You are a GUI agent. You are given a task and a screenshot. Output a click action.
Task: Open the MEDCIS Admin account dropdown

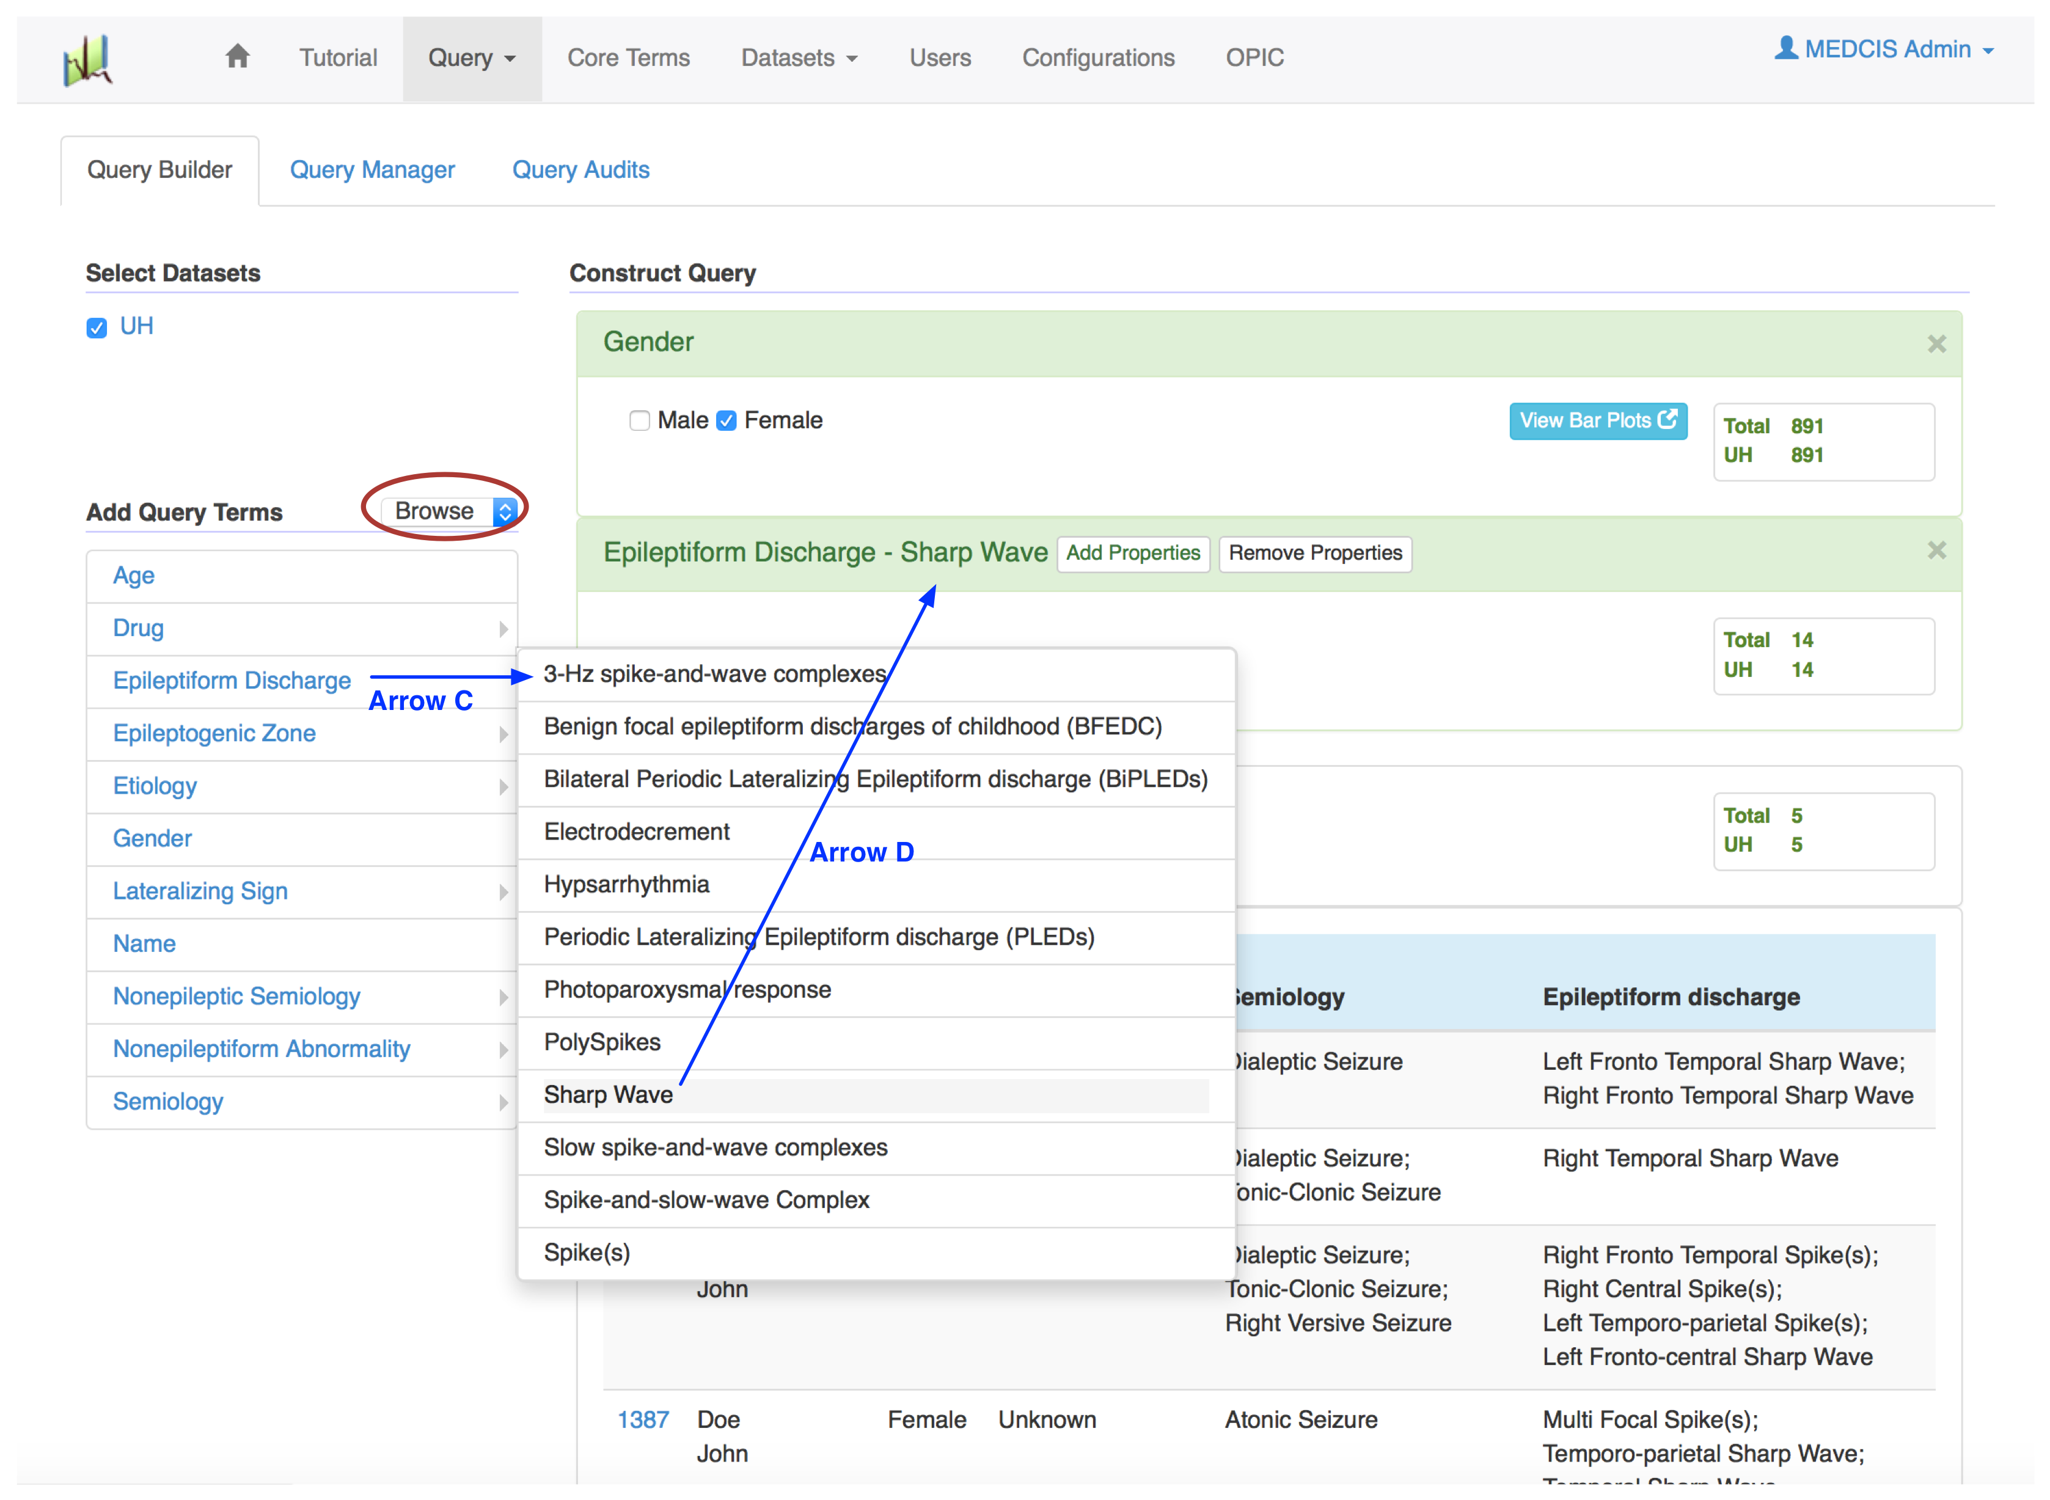point(1884,49)
